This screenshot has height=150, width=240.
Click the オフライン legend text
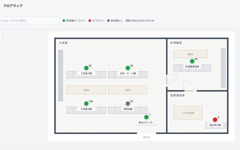point(98,21)
